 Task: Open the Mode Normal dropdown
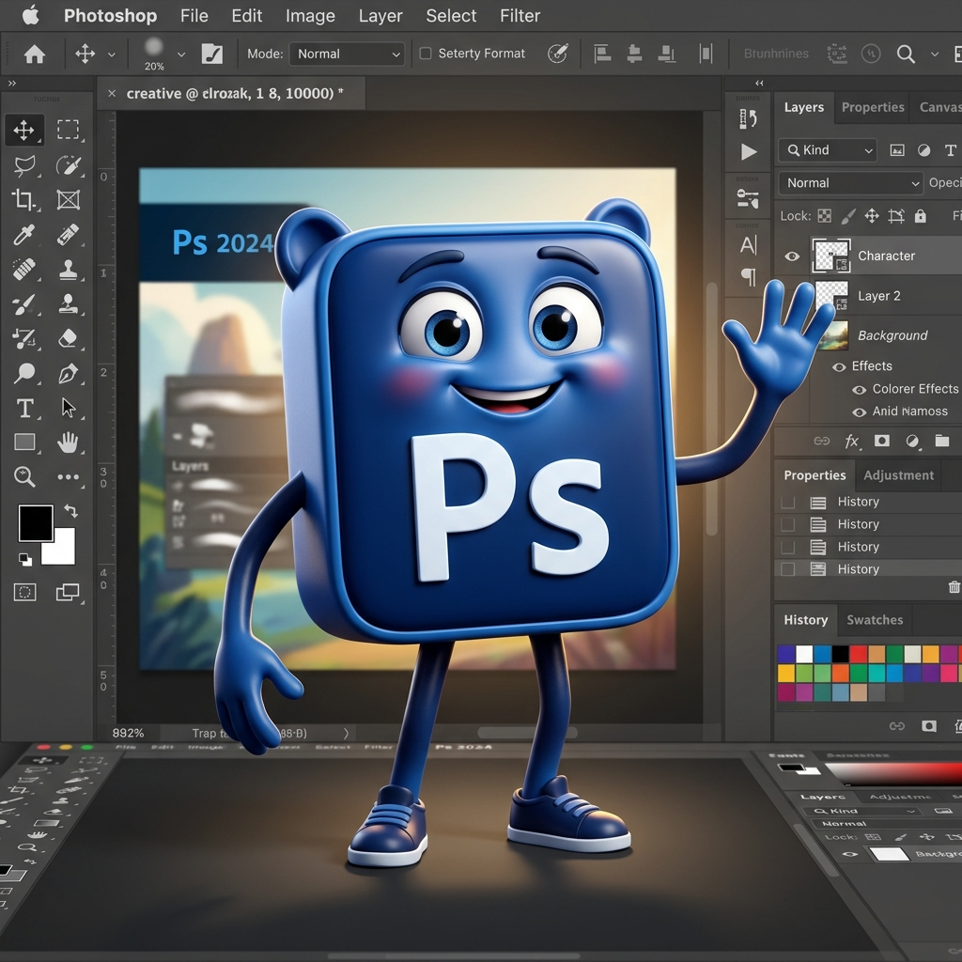[x=347, y=54]
